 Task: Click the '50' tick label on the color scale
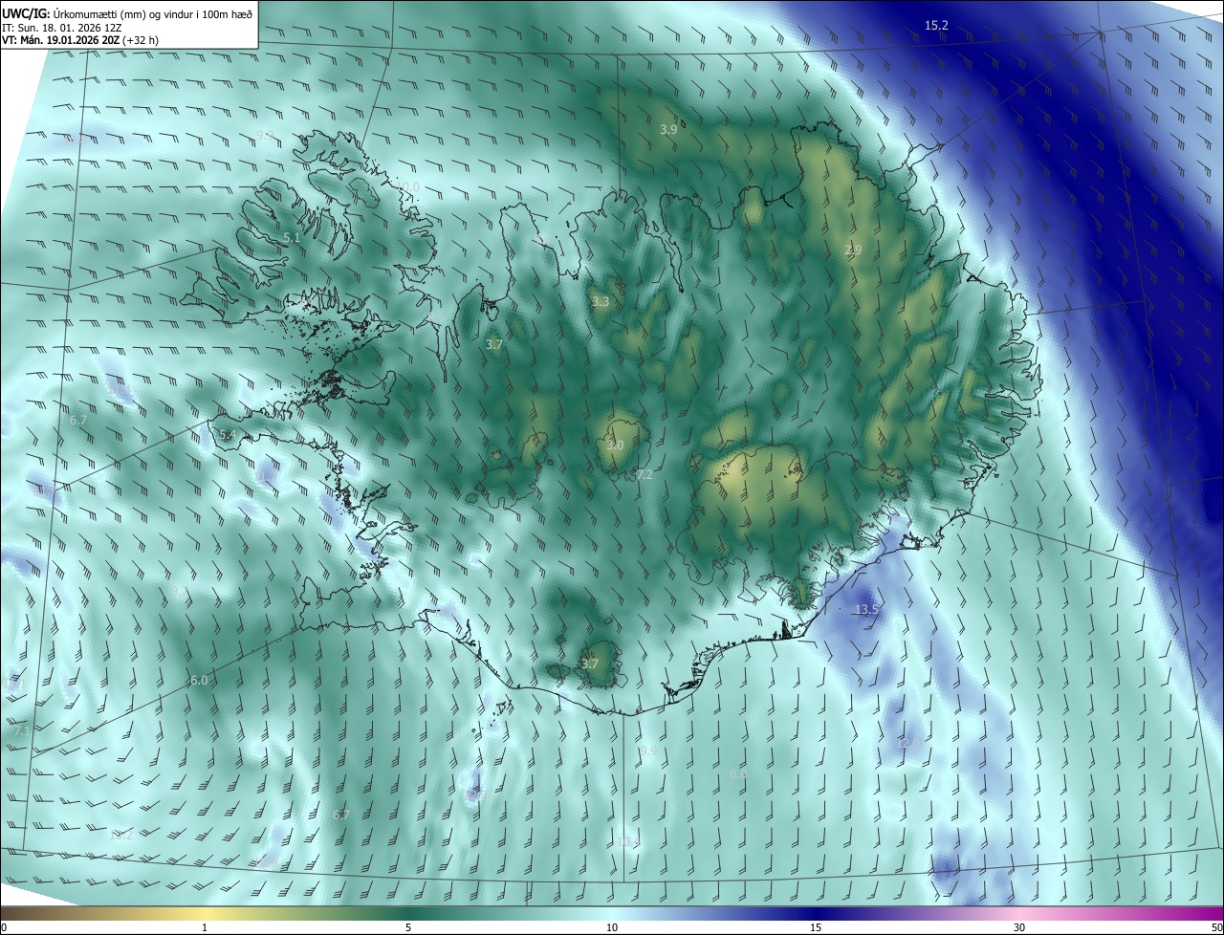pyautogui.click(x=1215, y=927)
